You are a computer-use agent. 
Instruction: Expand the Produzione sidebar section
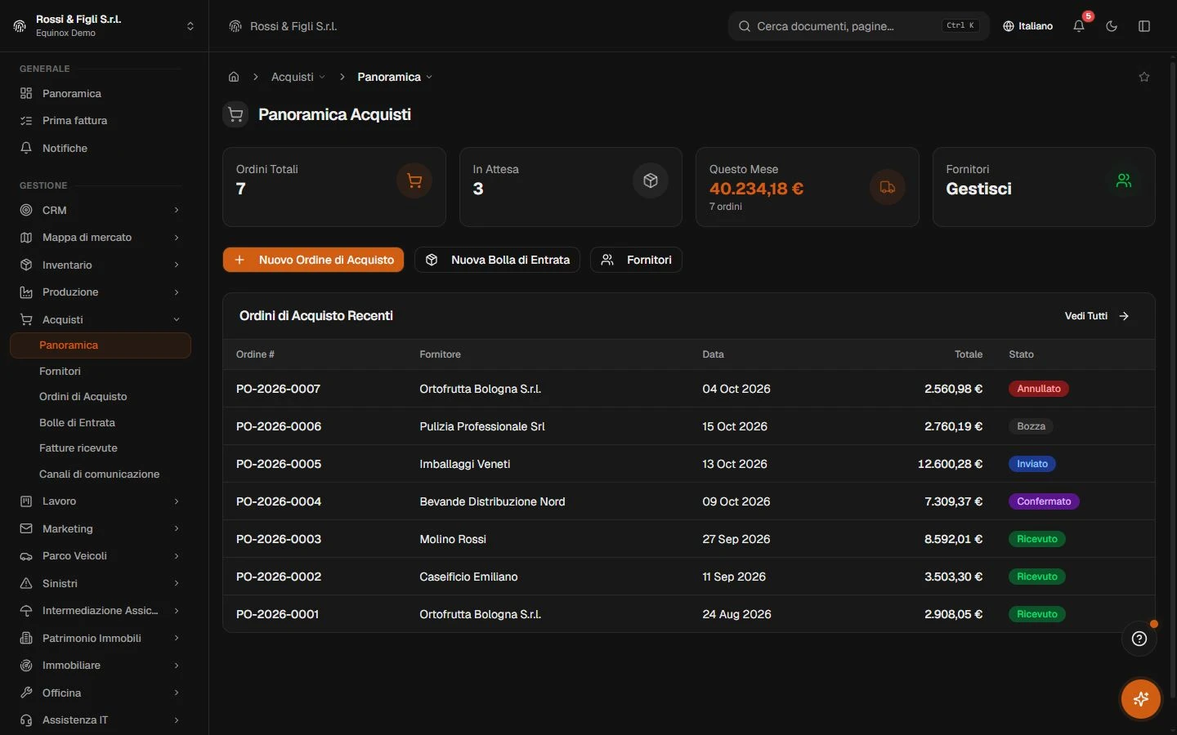[x=101, y=292]
